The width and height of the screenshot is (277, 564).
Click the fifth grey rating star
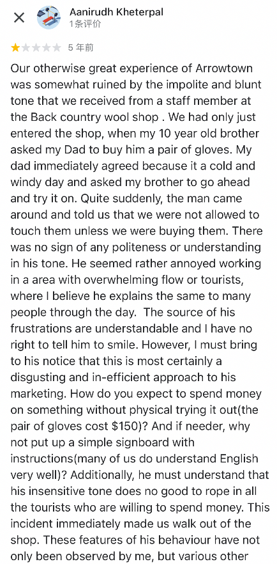coord(57,47)
